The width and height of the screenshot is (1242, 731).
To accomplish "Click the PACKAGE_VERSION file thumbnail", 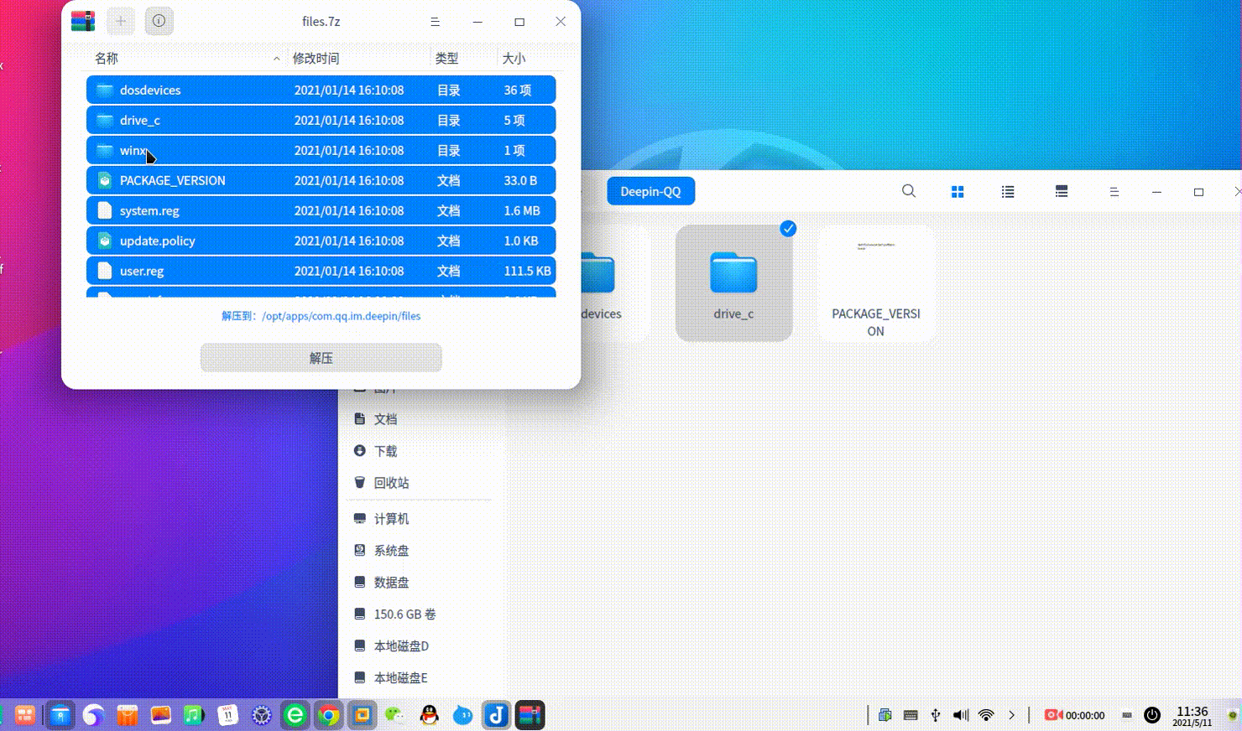I will (x=875, y=267).
